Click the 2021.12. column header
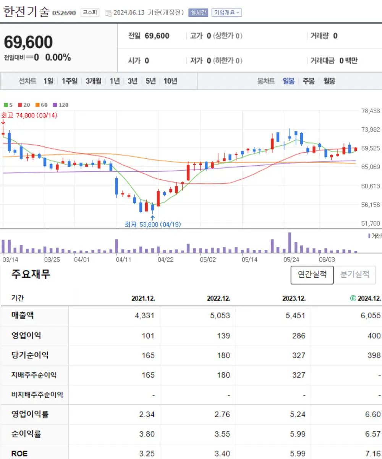The height and width of the screenshot is (459, 382). (x=143, y=299)
